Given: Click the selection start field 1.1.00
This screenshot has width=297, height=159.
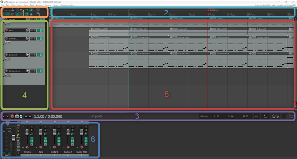Looking at the screenshot, I should [x=216, y=116].
